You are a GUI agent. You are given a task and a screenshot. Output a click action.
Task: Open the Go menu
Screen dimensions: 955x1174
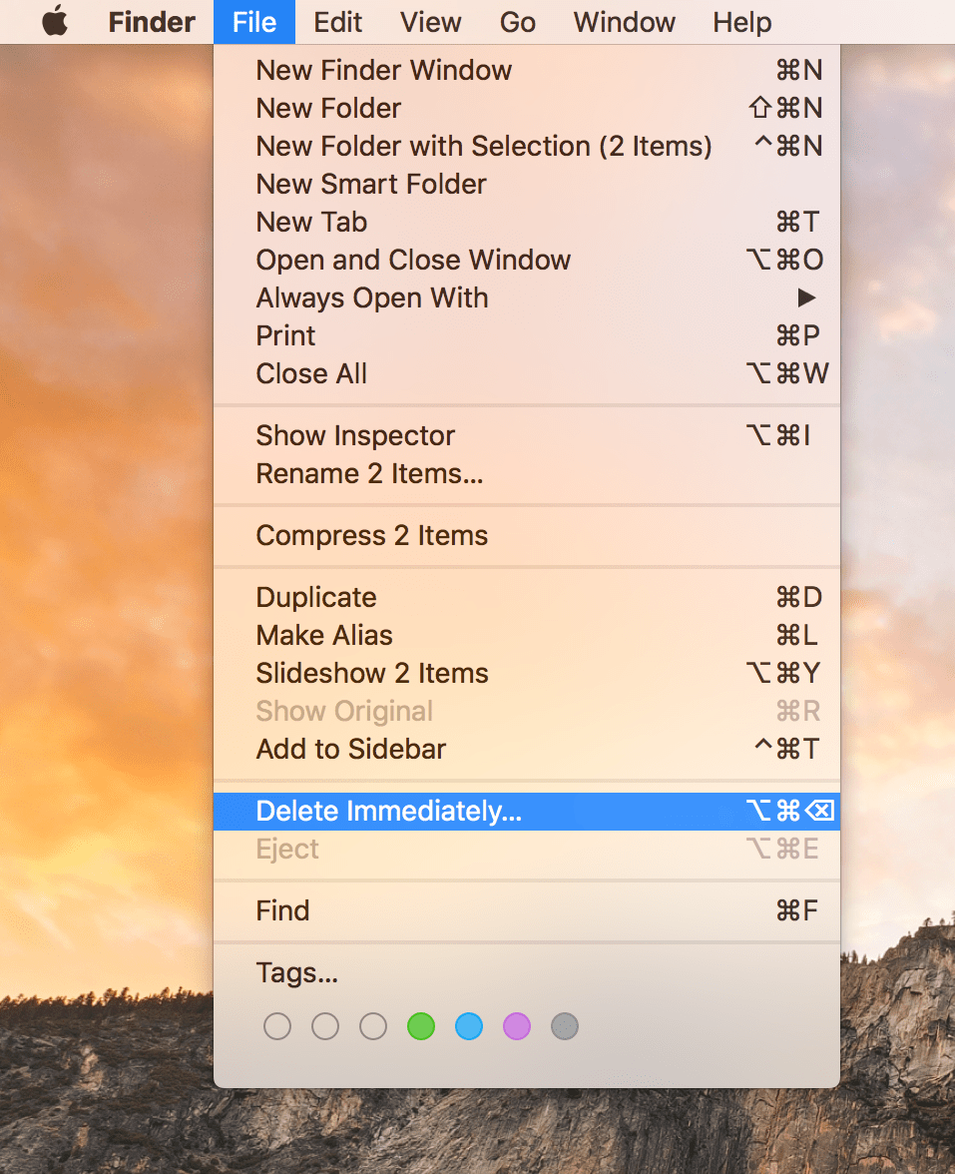[x=518, y=21]
